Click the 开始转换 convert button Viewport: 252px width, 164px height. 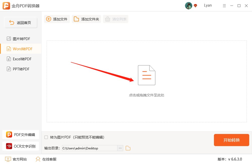point(231,140)
